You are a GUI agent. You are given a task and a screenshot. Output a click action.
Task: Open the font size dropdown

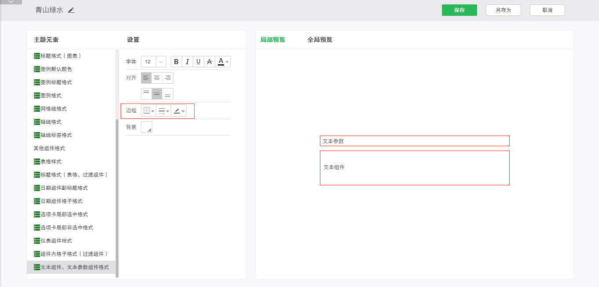[161, 62]
